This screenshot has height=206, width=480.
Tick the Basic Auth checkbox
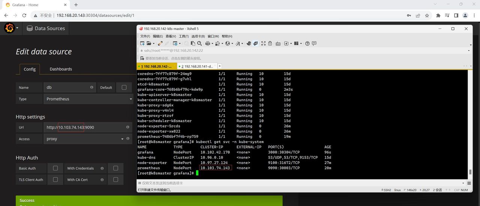pos(55,168)
